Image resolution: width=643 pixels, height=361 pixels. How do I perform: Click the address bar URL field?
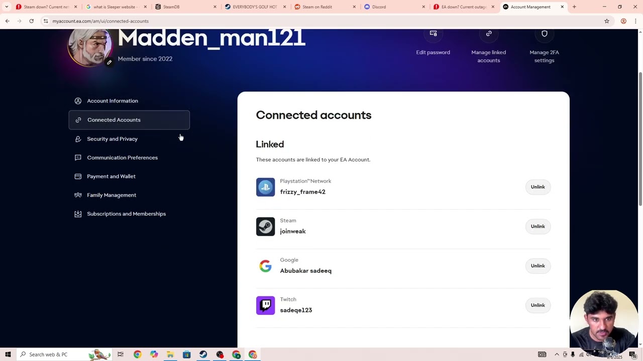click(321, 21)
